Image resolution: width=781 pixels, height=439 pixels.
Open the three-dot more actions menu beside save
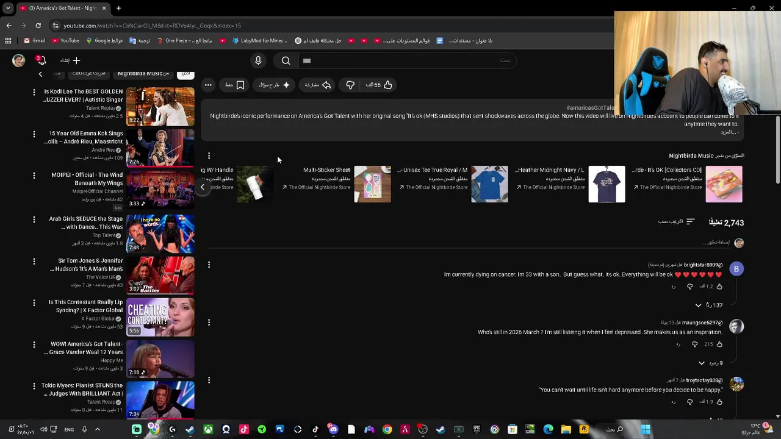click(208, 85)
